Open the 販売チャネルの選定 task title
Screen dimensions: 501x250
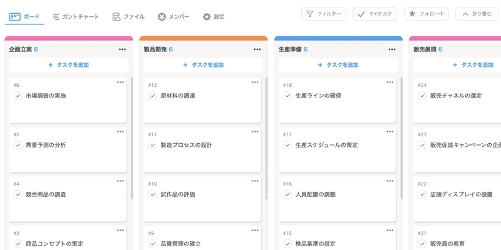click(456, 96)
